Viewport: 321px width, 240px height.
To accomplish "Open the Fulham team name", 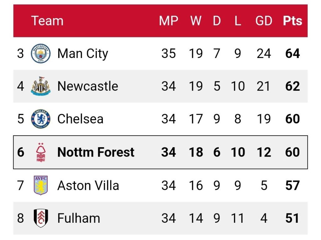I will click(x=79, y=218).
